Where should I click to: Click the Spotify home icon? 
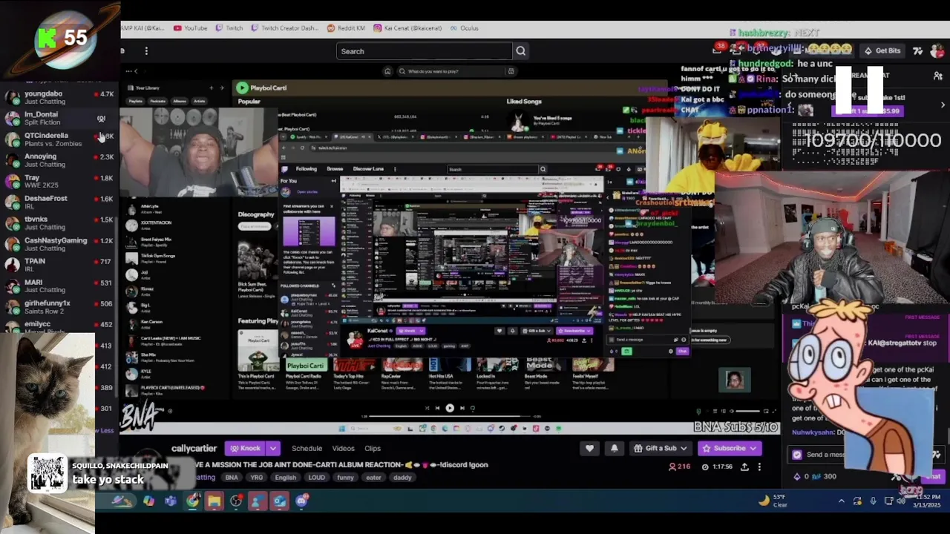(387, 71)
